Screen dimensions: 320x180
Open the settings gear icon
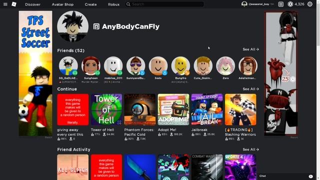click(x=310, y=4)
